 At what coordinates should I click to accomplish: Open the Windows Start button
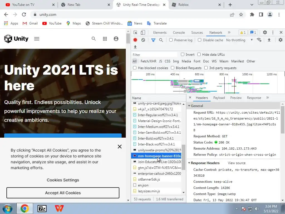pyautogui.click(x=8, y=209)
